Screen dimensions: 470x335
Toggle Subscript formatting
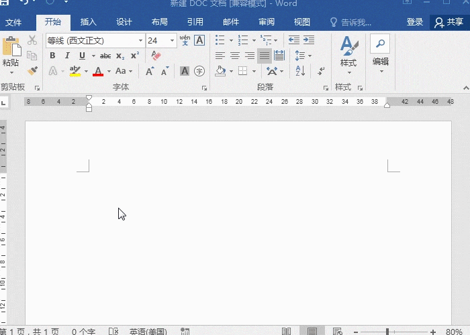[120, 56]
